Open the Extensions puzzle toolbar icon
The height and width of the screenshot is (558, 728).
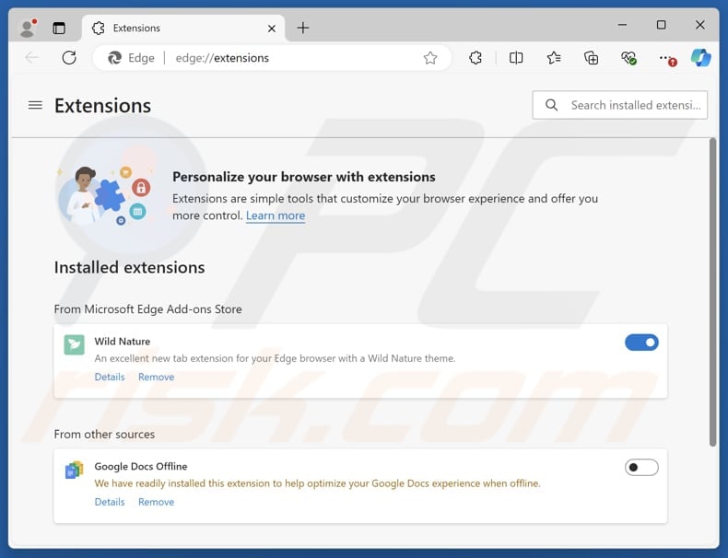point(475,58)
